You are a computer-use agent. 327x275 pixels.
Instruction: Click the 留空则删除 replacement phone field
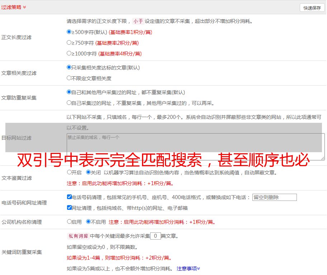pos(274,197)
